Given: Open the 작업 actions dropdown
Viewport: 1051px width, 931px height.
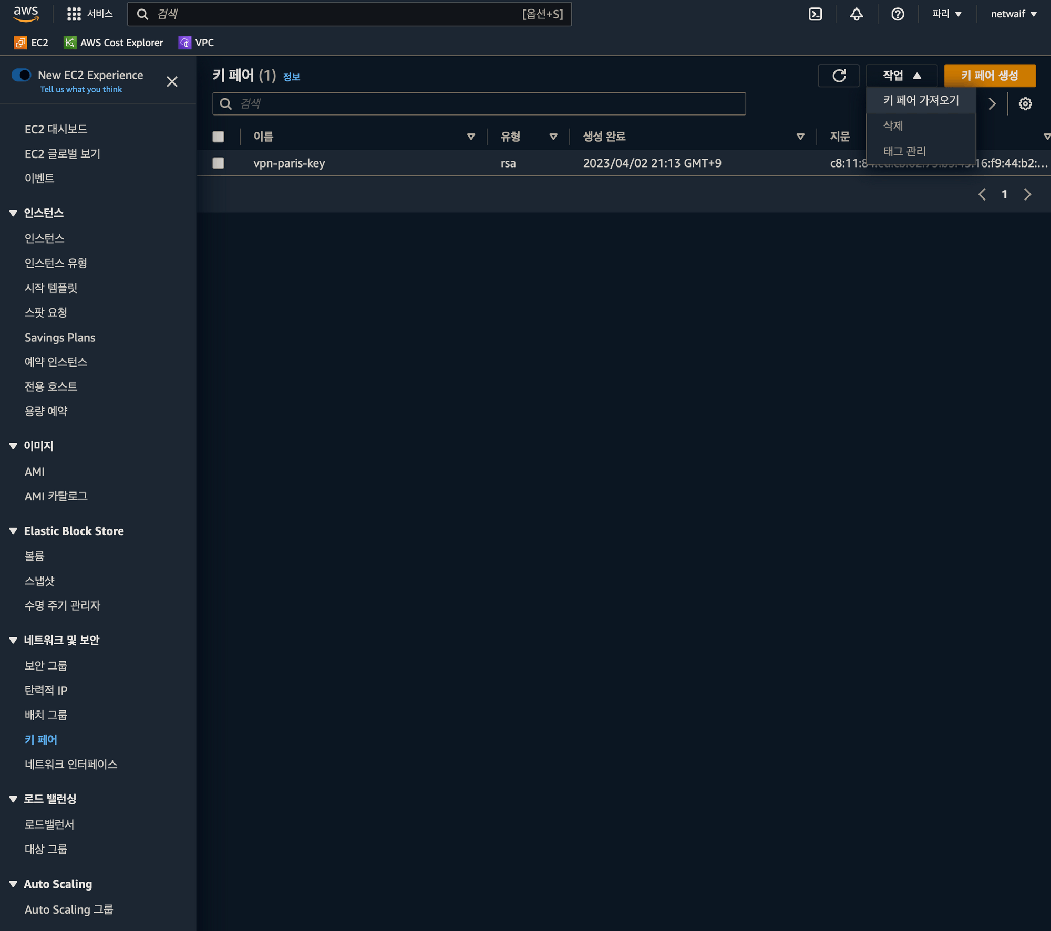Looking at the screenshot, I should click(x=902, y=76).
